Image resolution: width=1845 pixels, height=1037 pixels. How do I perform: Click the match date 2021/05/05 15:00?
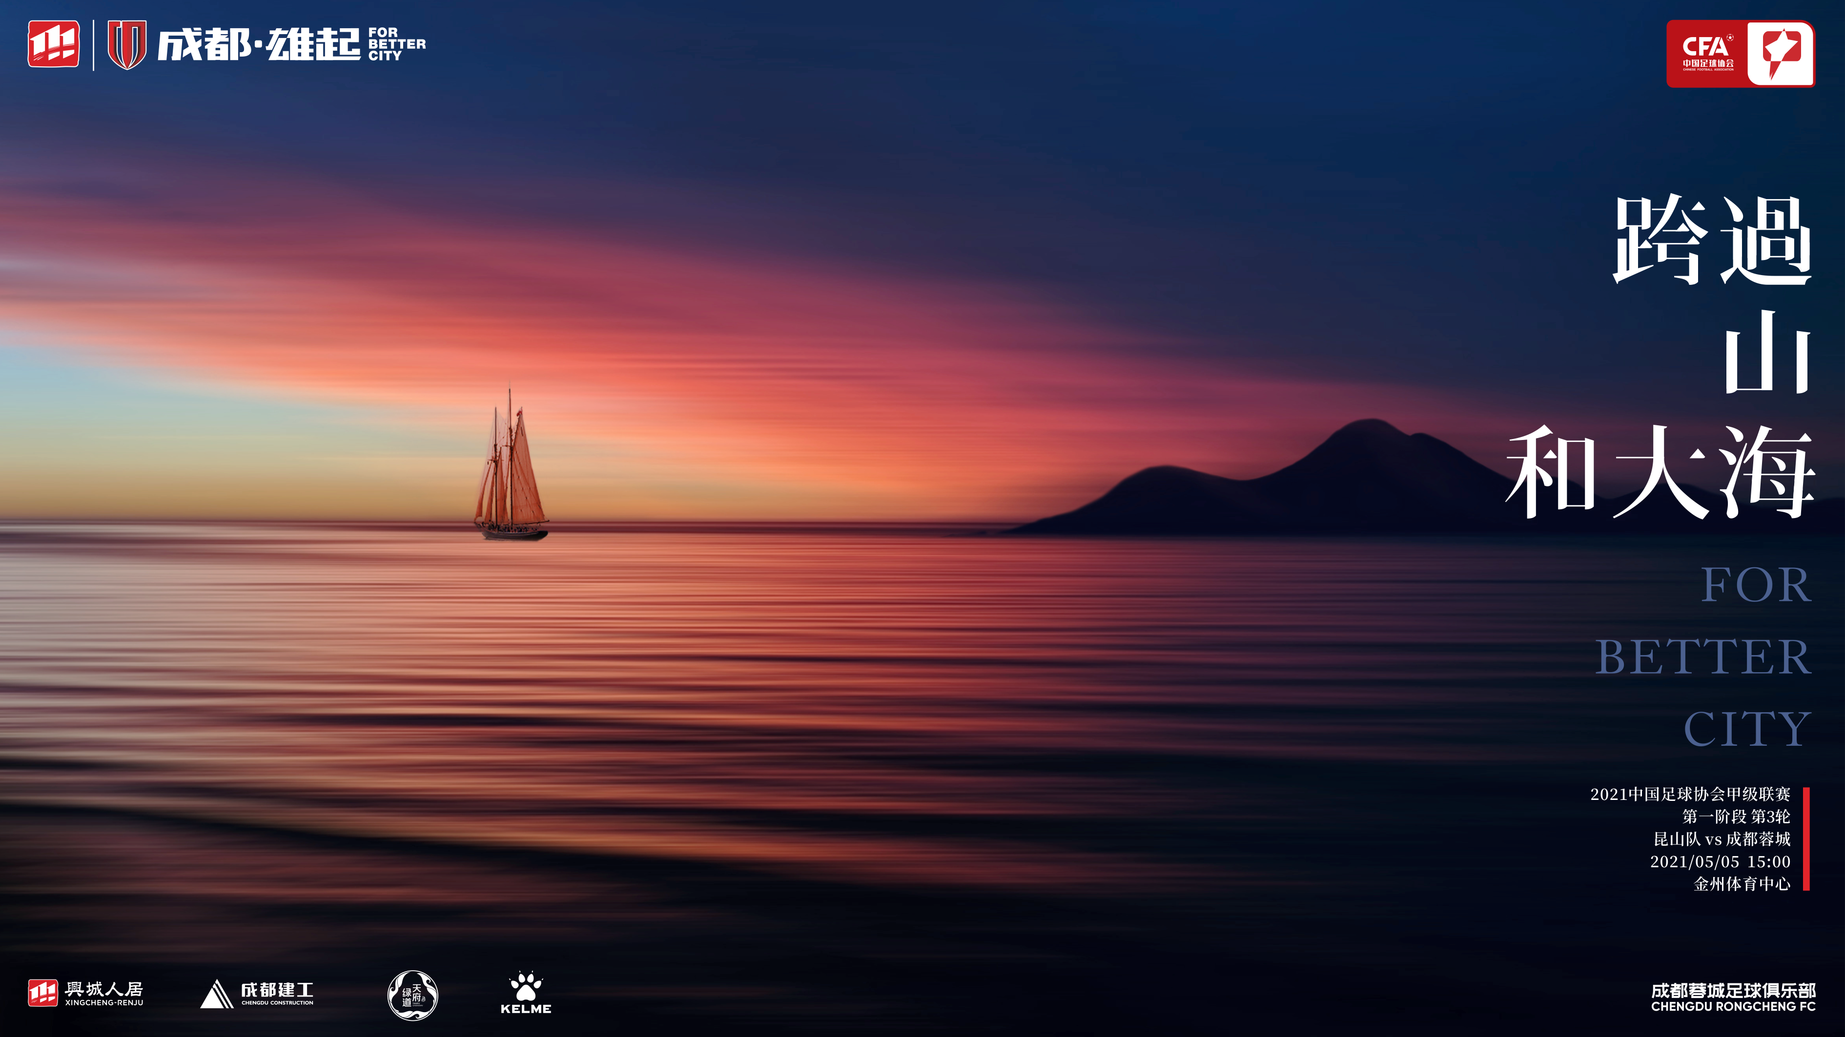click(x=1720, y=862)
